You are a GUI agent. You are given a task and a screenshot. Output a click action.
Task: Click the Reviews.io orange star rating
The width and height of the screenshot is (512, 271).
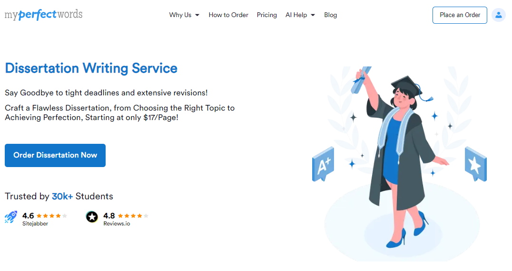(133, 215)
